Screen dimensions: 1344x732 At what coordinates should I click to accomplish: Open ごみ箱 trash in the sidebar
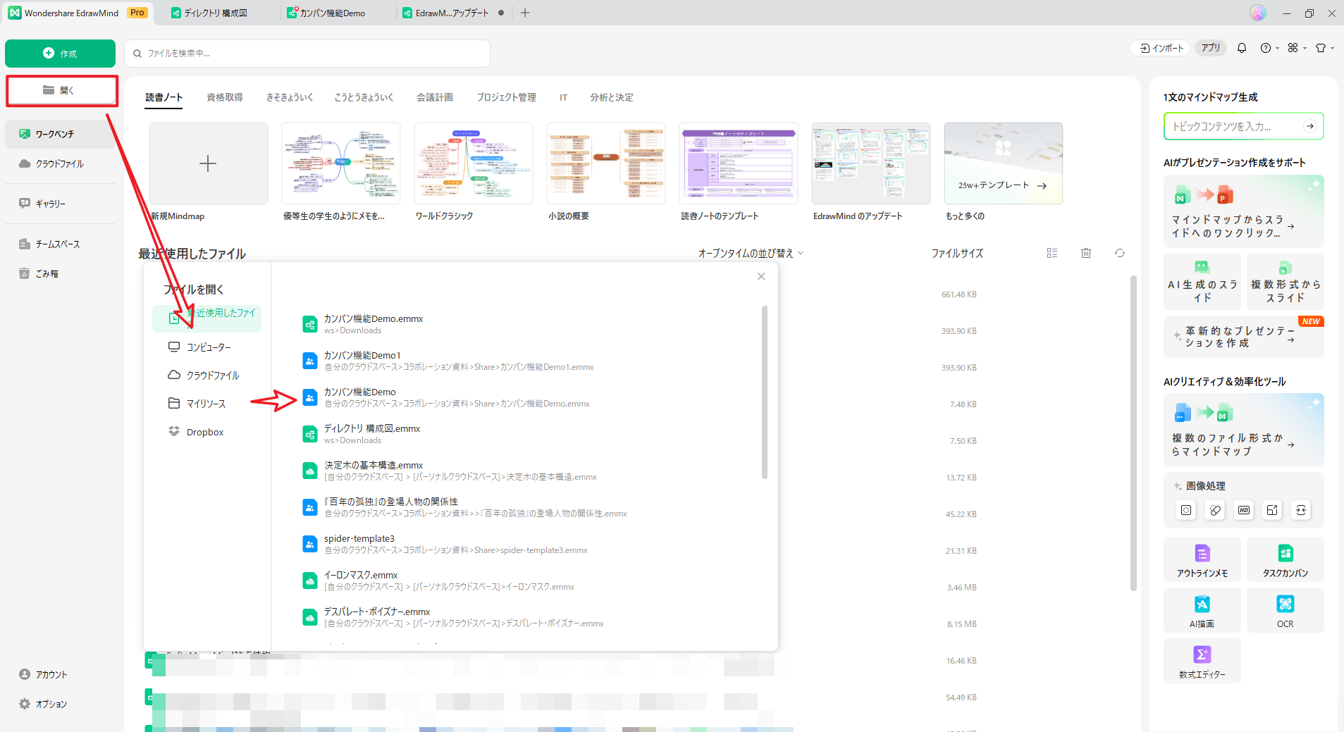[61, 273]
